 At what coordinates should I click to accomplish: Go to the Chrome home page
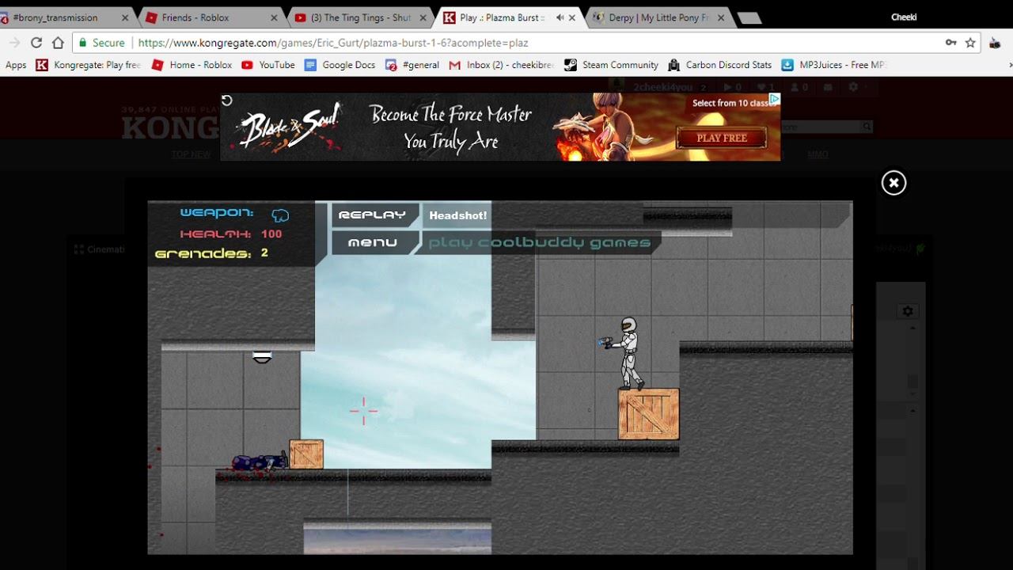58,43
